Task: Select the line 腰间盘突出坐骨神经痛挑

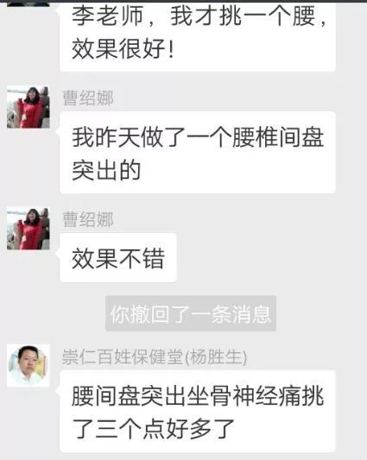Action: 198,396
